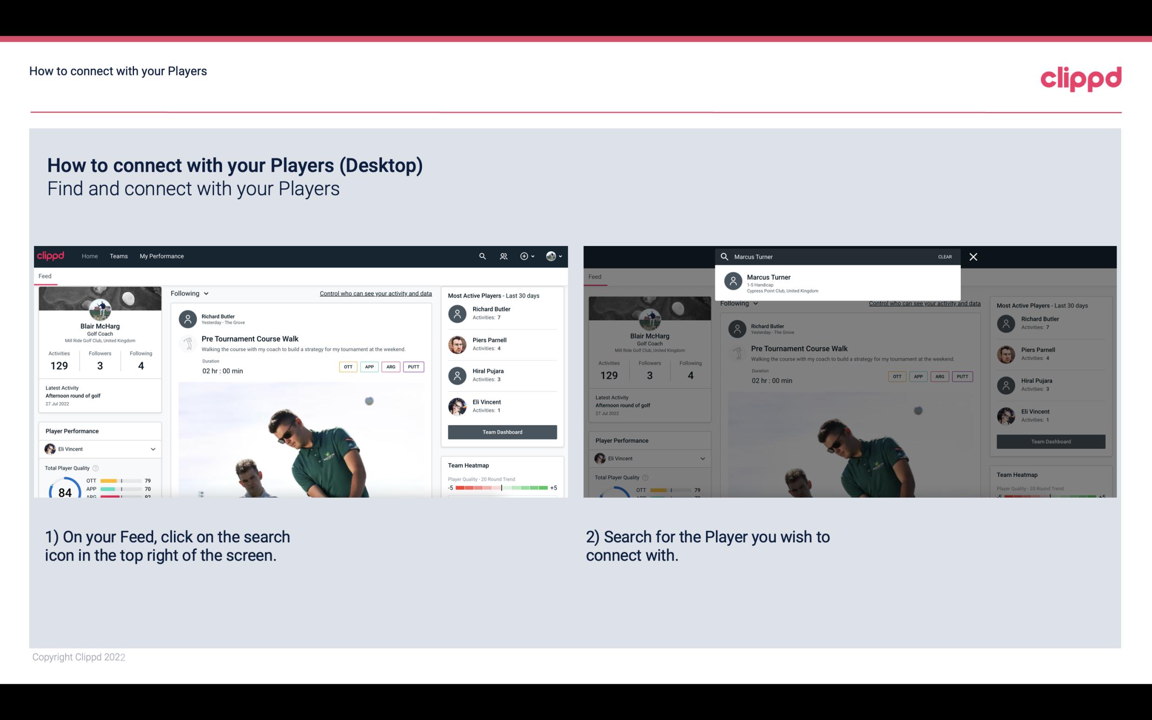The image size is (1152, 720).
Task: Toggle PUTT performance filter button
Action: [x=413, y=367]
